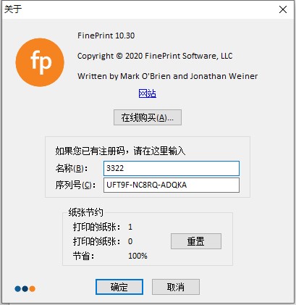The image size is (296, 305).
Task: Click the 关于 title bar text
Action: click(13, 9)
